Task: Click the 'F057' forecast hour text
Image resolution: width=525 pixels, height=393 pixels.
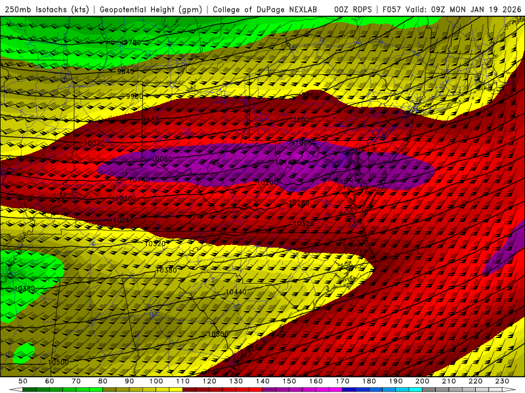Action: coord(391,9)
